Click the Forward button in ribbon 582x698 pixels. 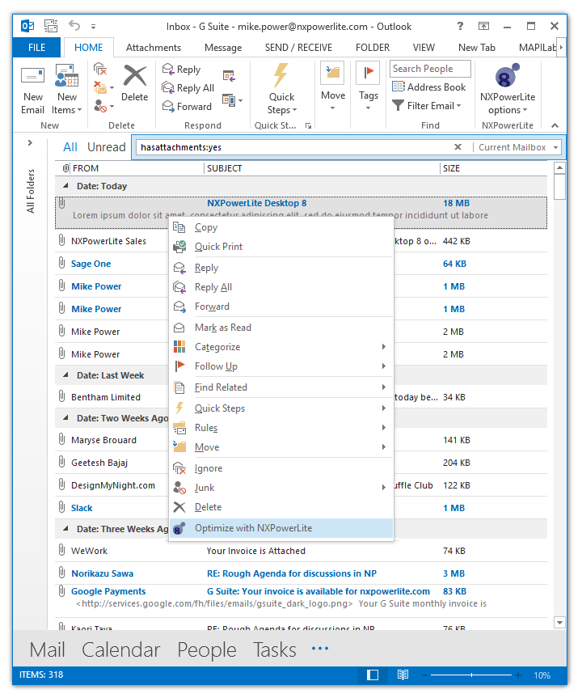pos(187,106)
